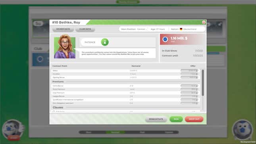Open the Kicker Data tab
Image resolution: width=256 pixels, height=144 pixels.
pyautogui.click(x=63, y=29)
